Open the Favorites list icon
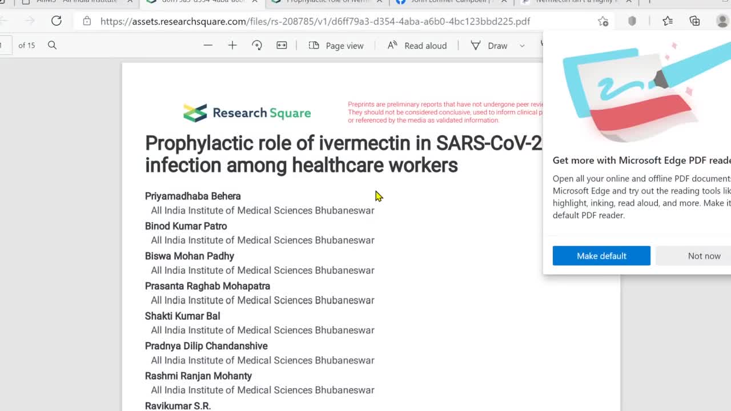 pos(668,21)
